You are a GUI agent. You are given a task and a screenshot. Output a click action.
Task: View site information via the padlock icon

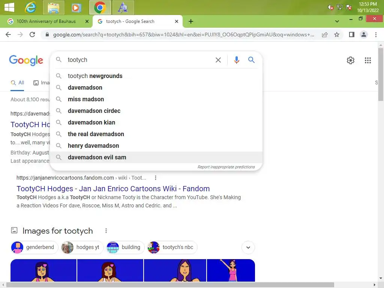tap(47, 34)
